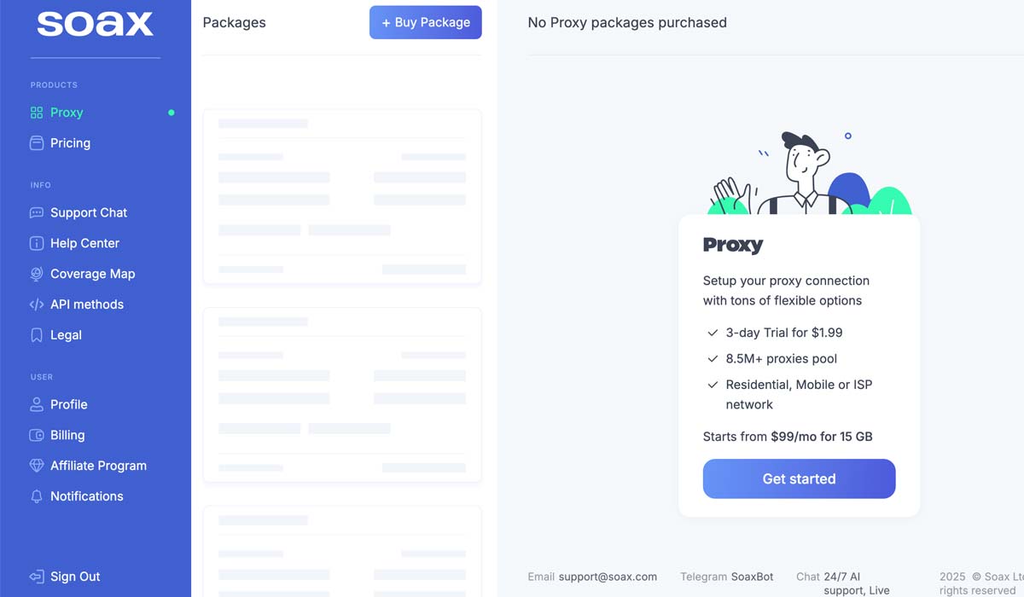The image size is (1024, 597).
Task: Click the Sign Out arrow icon
Action: click(37, 577)
